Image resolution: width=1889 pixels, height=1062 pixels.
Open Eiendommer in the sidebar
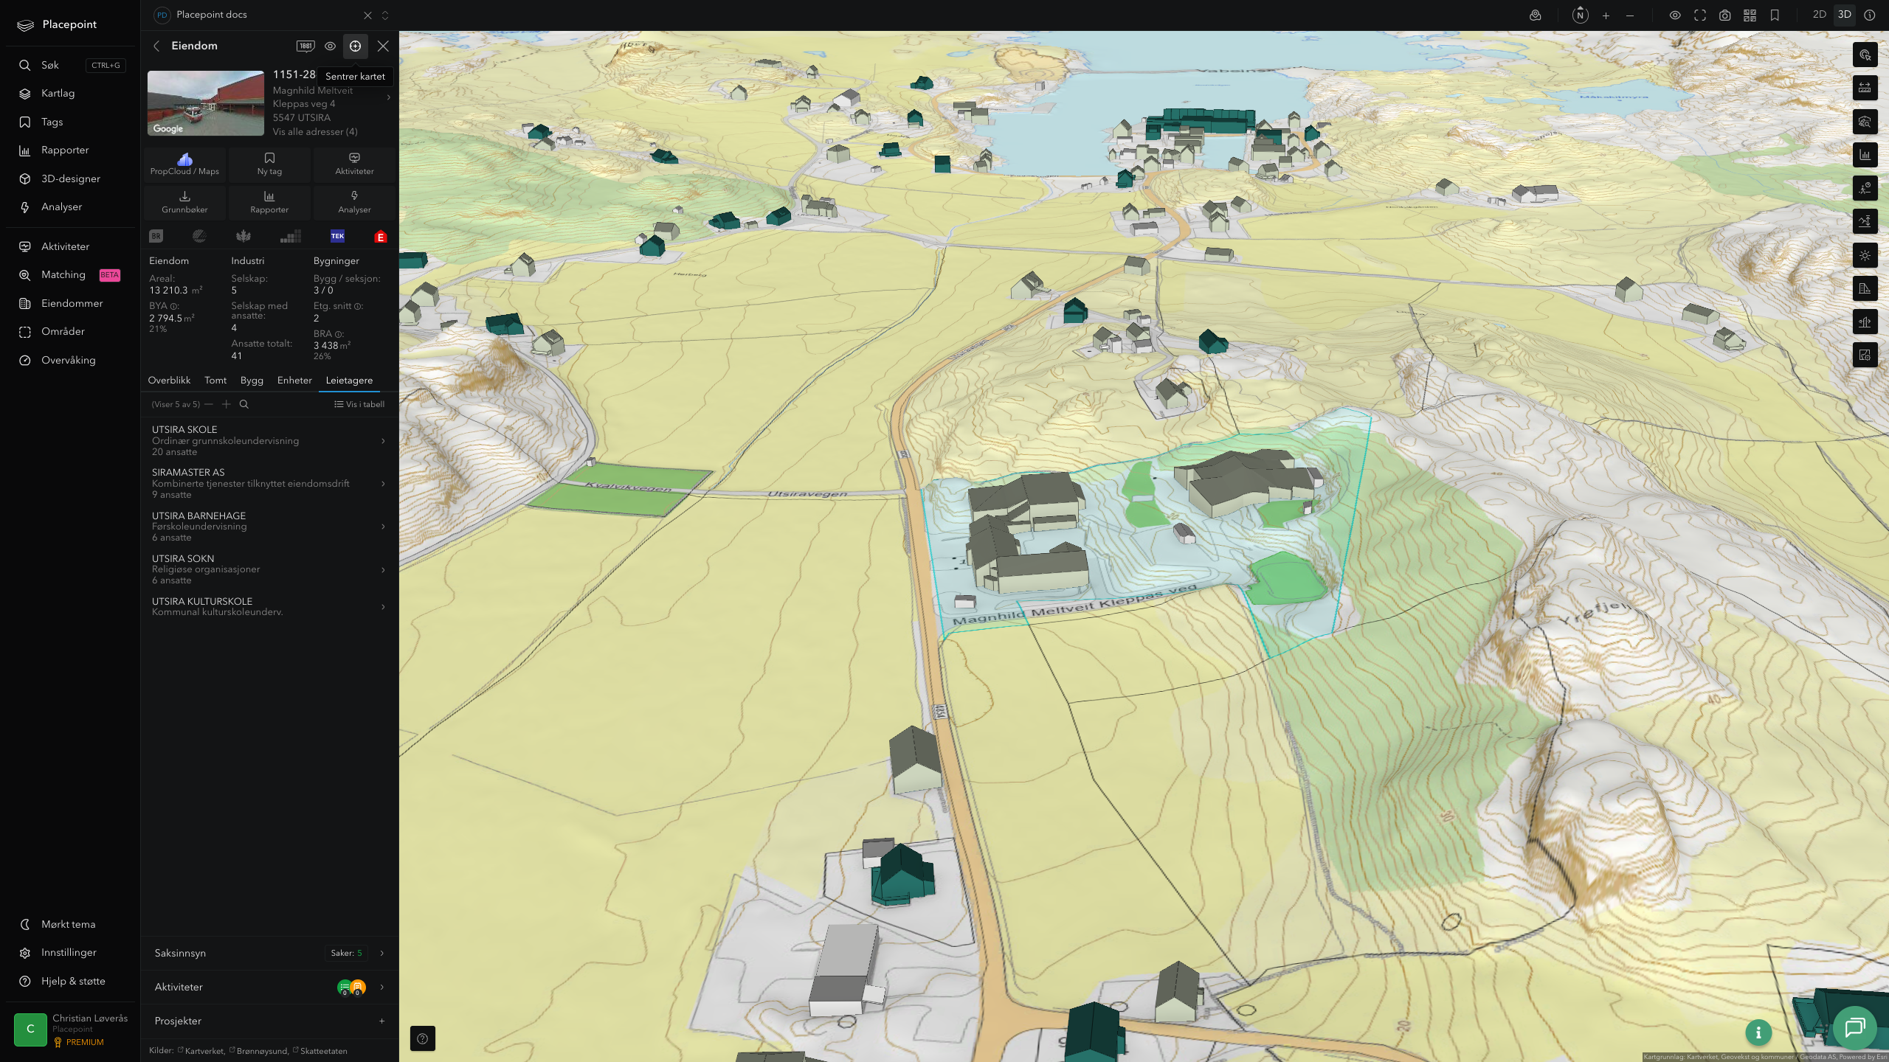(71, 303)
